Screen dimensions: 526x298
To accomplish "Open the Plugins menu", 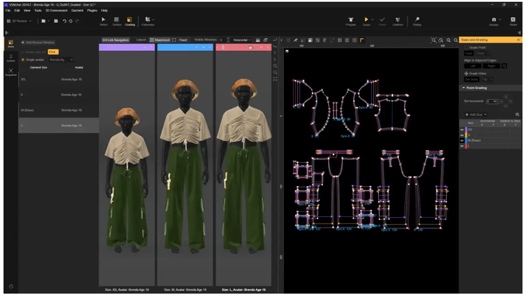I will 92,10.
